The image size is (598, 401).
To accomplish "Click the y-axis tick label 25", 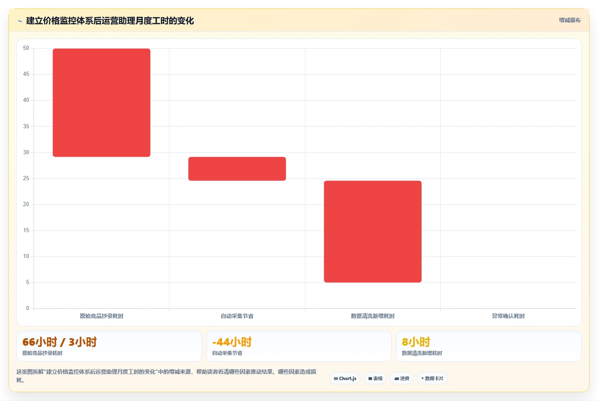I will pyautogui.click(x=26, y=179).
